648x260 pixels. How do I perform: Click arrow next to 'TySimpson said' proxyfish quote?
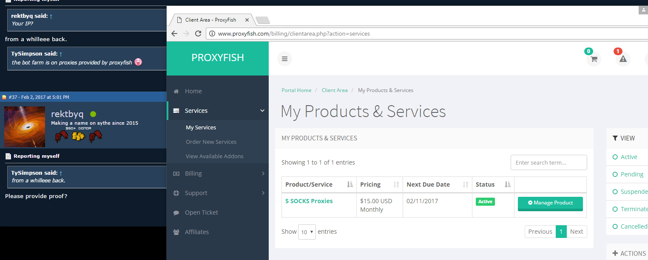tap(60, 54)
